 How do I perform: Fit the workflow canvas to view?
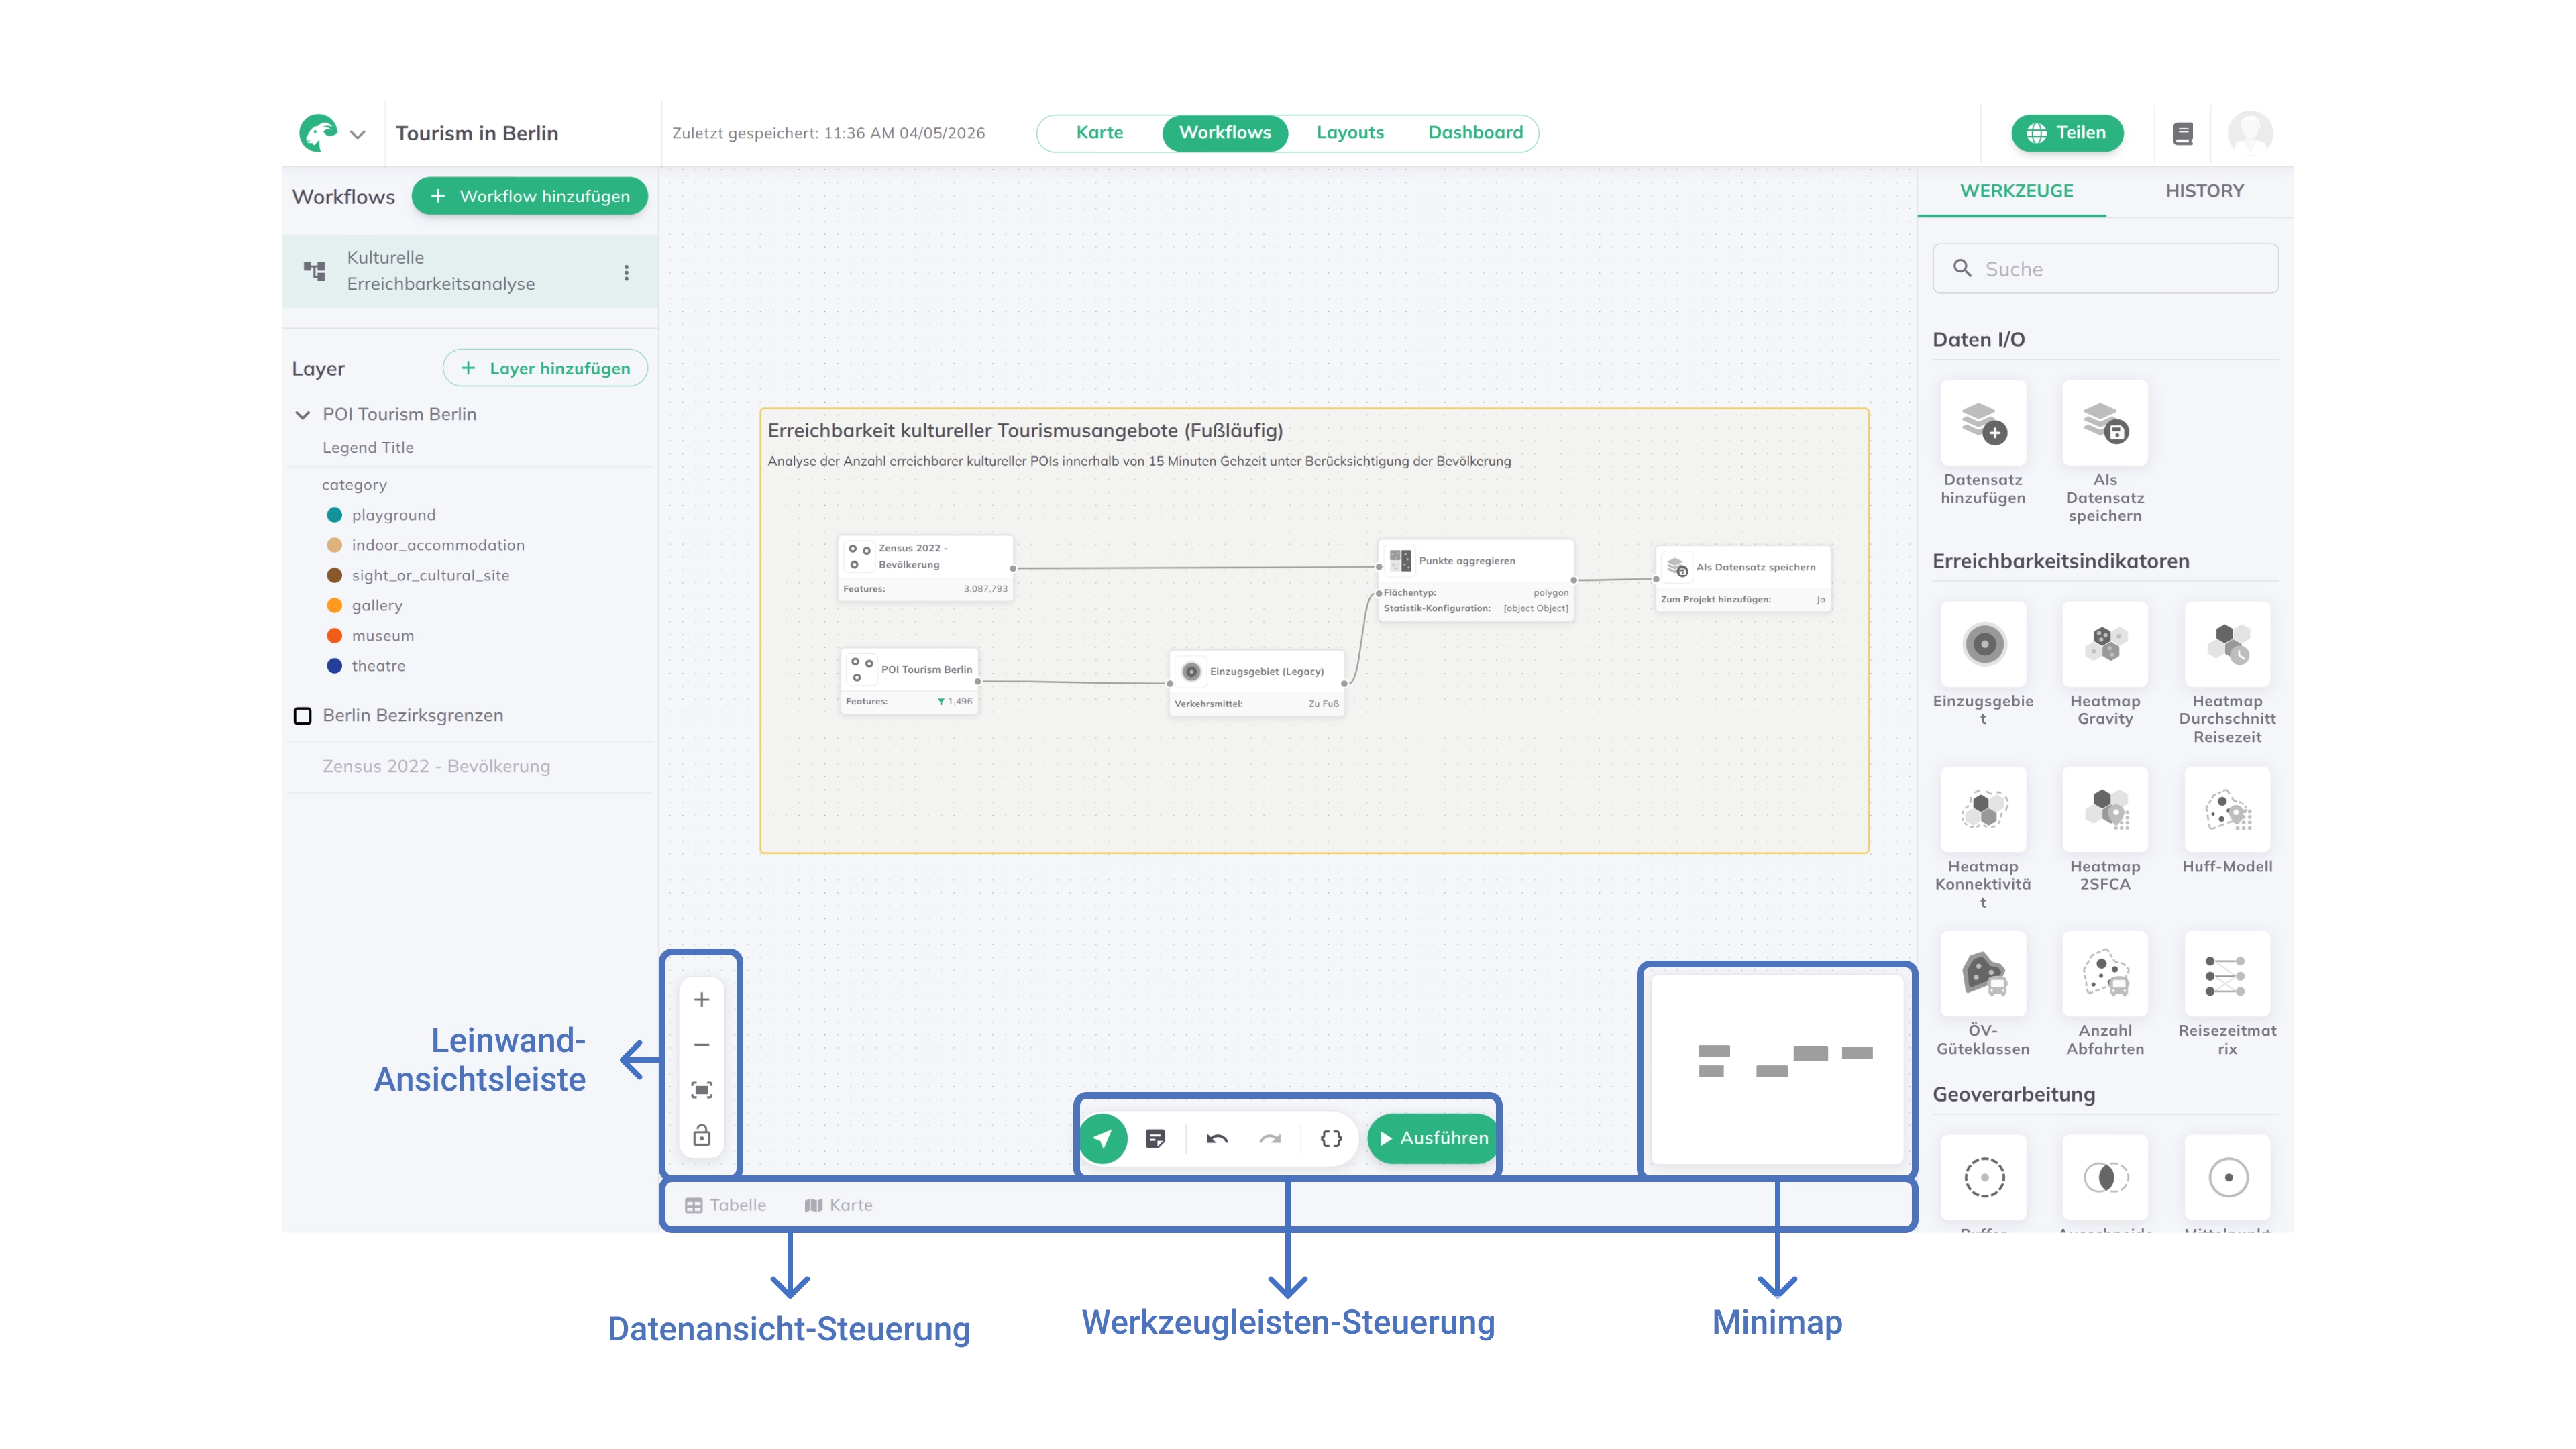tap(701, 1090)
